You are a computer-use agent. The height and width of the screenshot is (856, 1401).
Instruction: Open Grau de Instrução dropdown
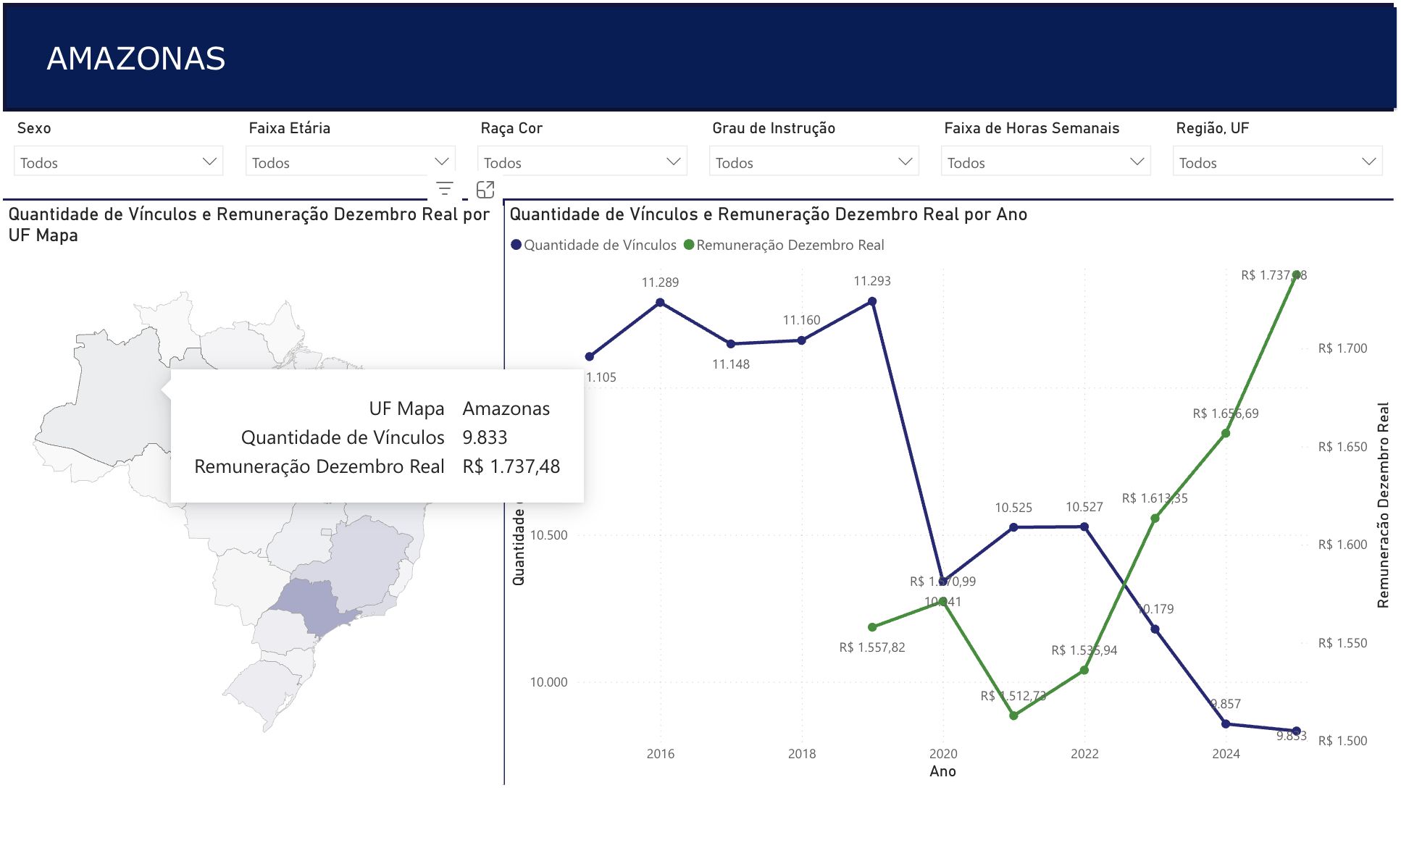coord(814,161)
